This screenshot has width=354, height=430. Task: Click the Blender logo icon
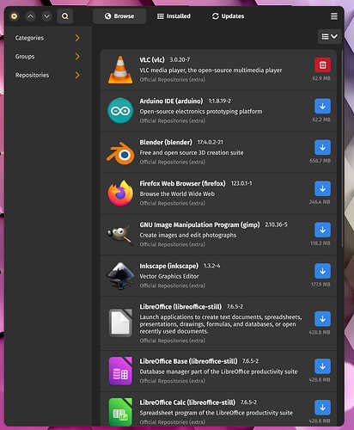pyautogui.click(x=120, y=152)
